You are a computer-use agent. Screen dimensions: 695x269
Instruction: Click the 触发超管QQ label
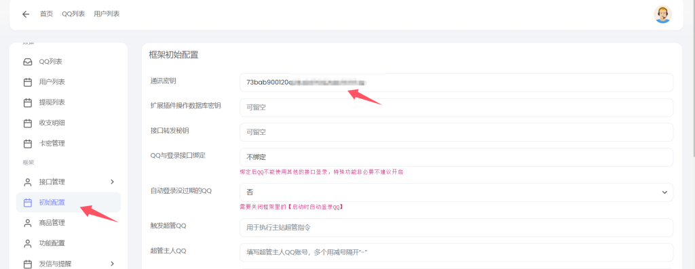point(168,226)
